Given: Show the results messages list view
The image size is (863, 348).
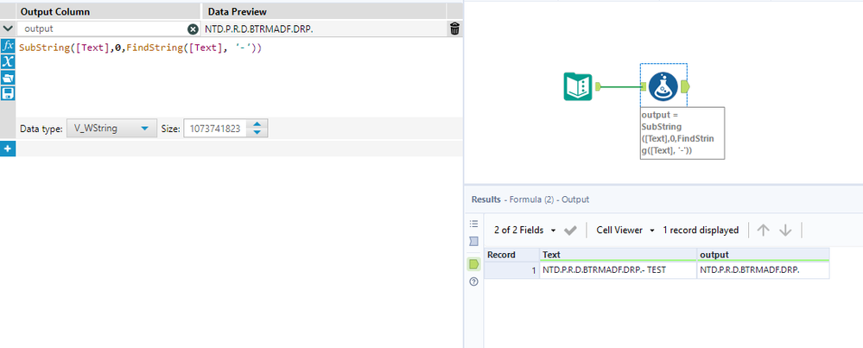Looking at the screenshot, I should (473, 223).
